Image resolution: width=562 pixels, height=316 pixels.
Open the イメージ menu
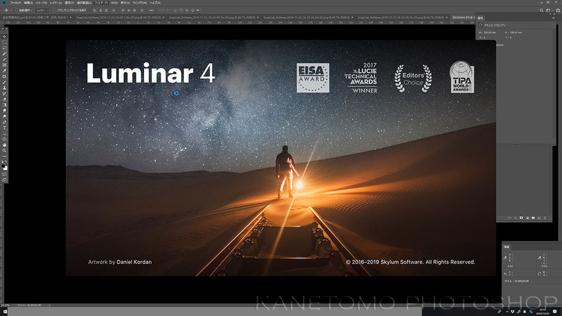[x=41, y=3]
